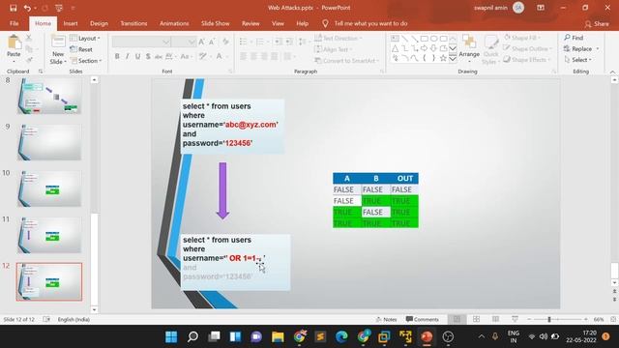
Task: Switch to the Design tab
Action: click(99, 23)
